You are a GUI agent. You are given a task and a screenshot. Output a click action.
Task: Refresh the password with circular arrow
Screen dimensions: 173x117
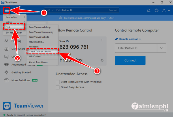click(102, 60)
